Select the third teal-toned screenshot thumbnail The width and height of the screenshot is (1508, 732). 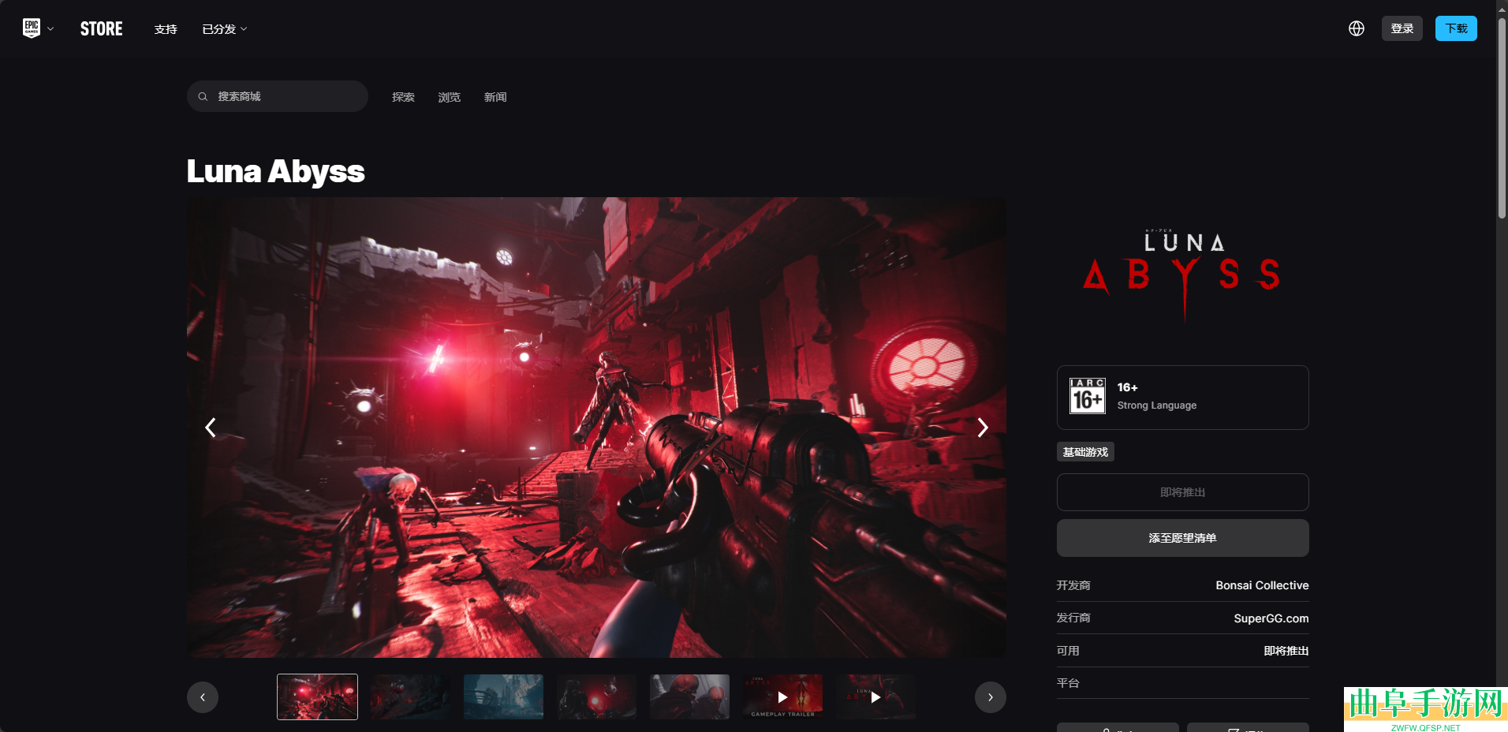[x=503, y=697]
